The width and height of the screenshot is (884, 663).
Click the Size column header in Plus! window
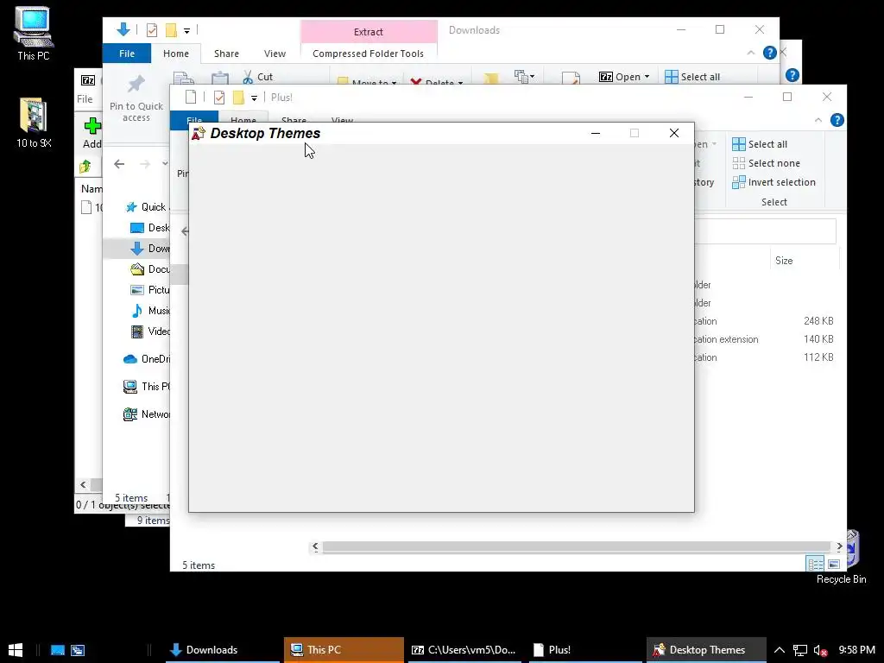(x=804, y=261)
